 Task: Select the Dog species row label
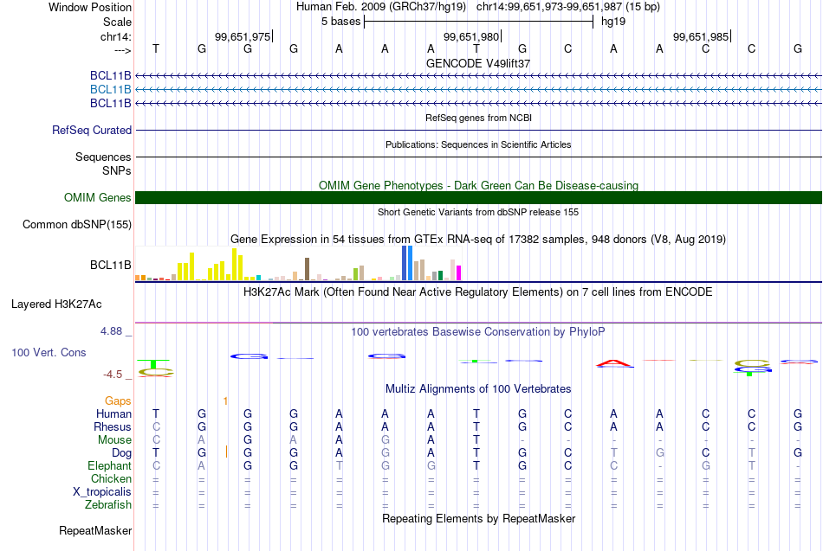click(121, 453)
